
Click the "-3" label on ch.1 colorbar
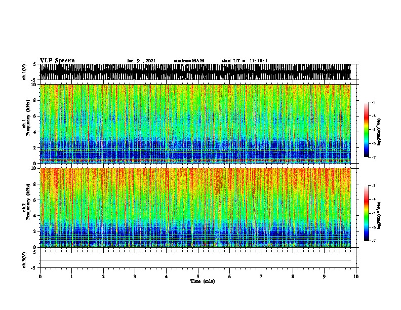pos(374,102)
